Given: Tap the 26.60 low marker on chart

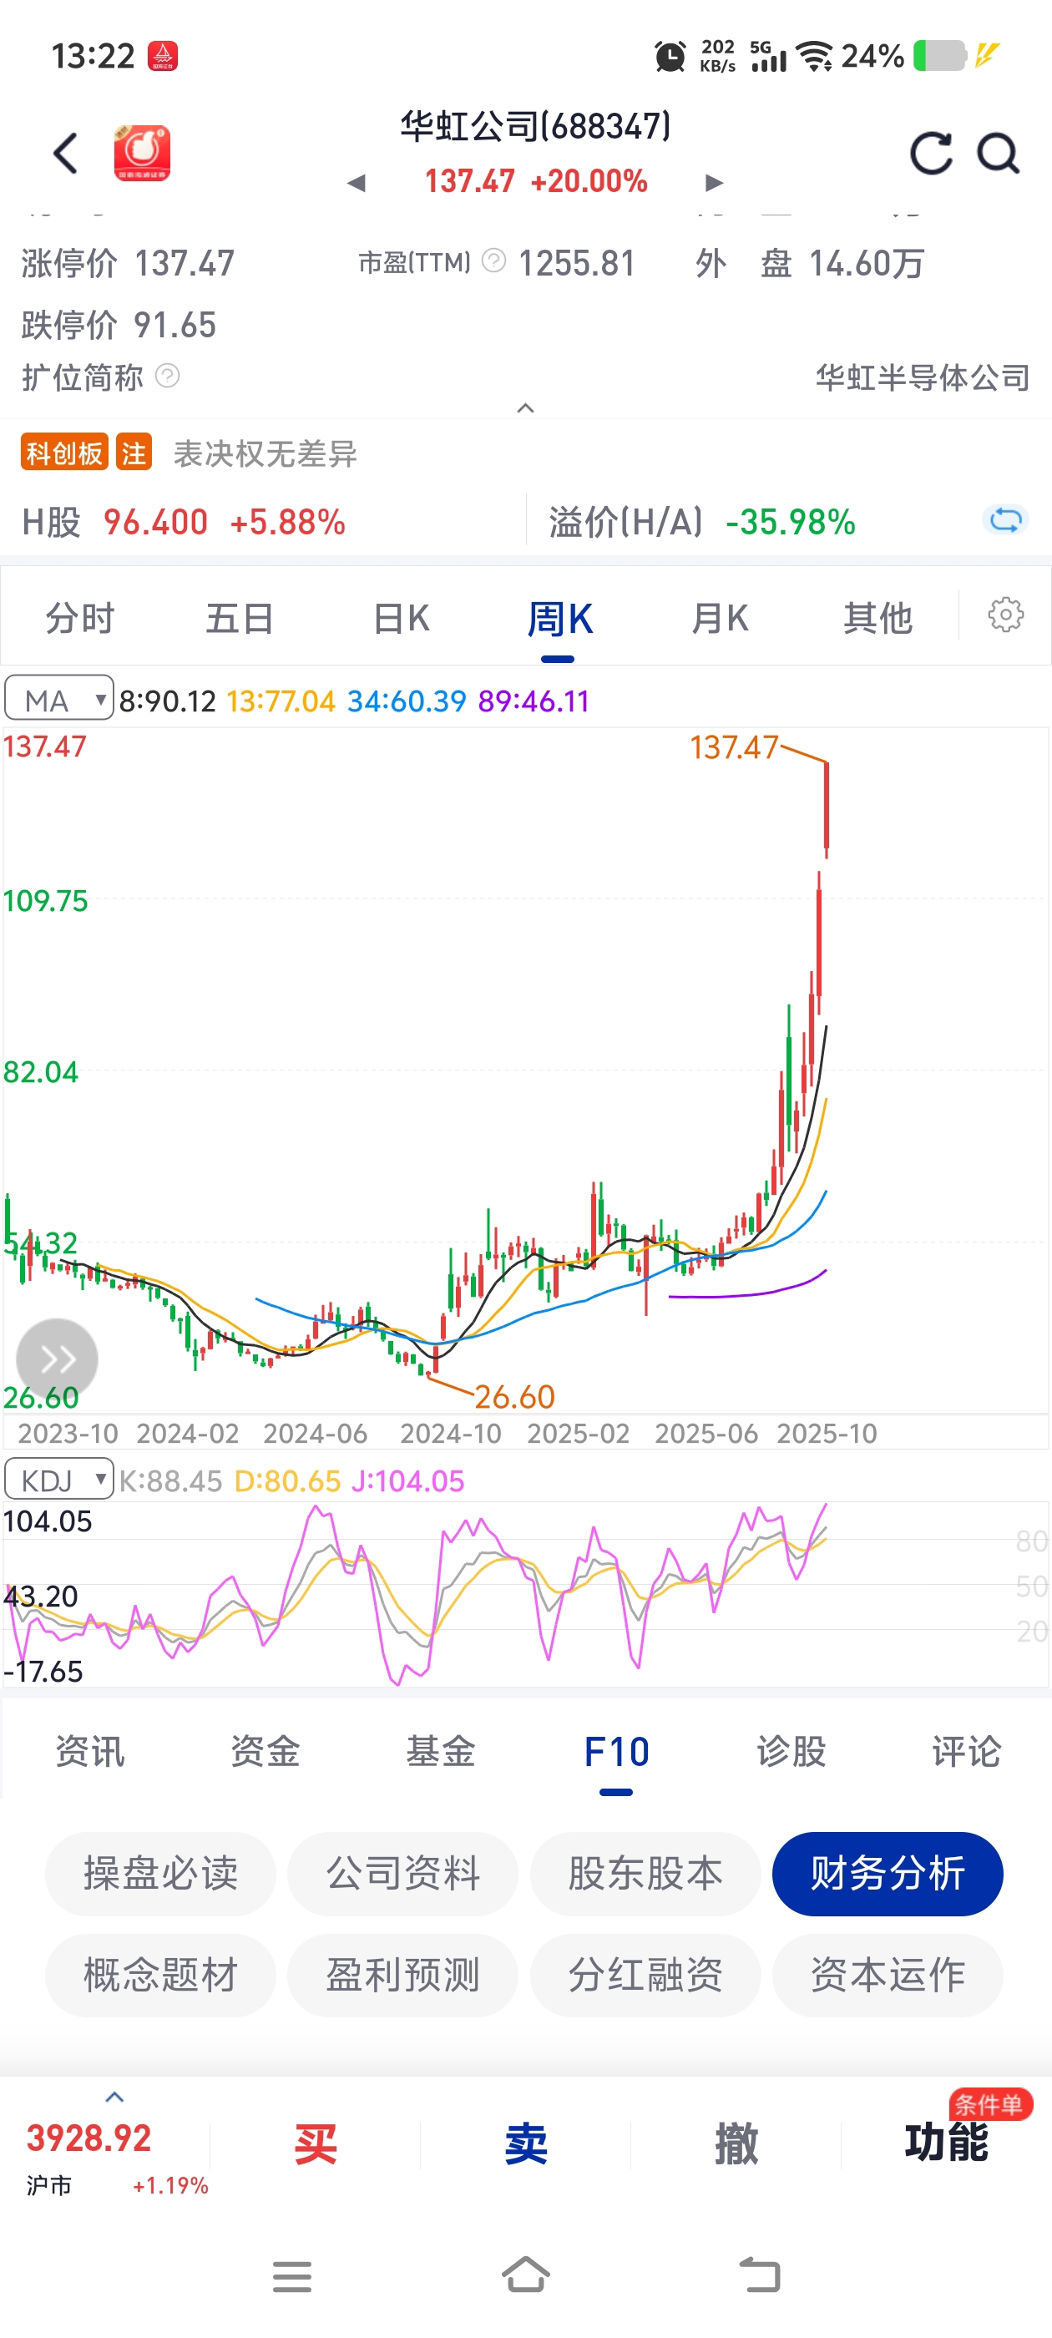Looking at the screenshot, I should pos(514,1397).
